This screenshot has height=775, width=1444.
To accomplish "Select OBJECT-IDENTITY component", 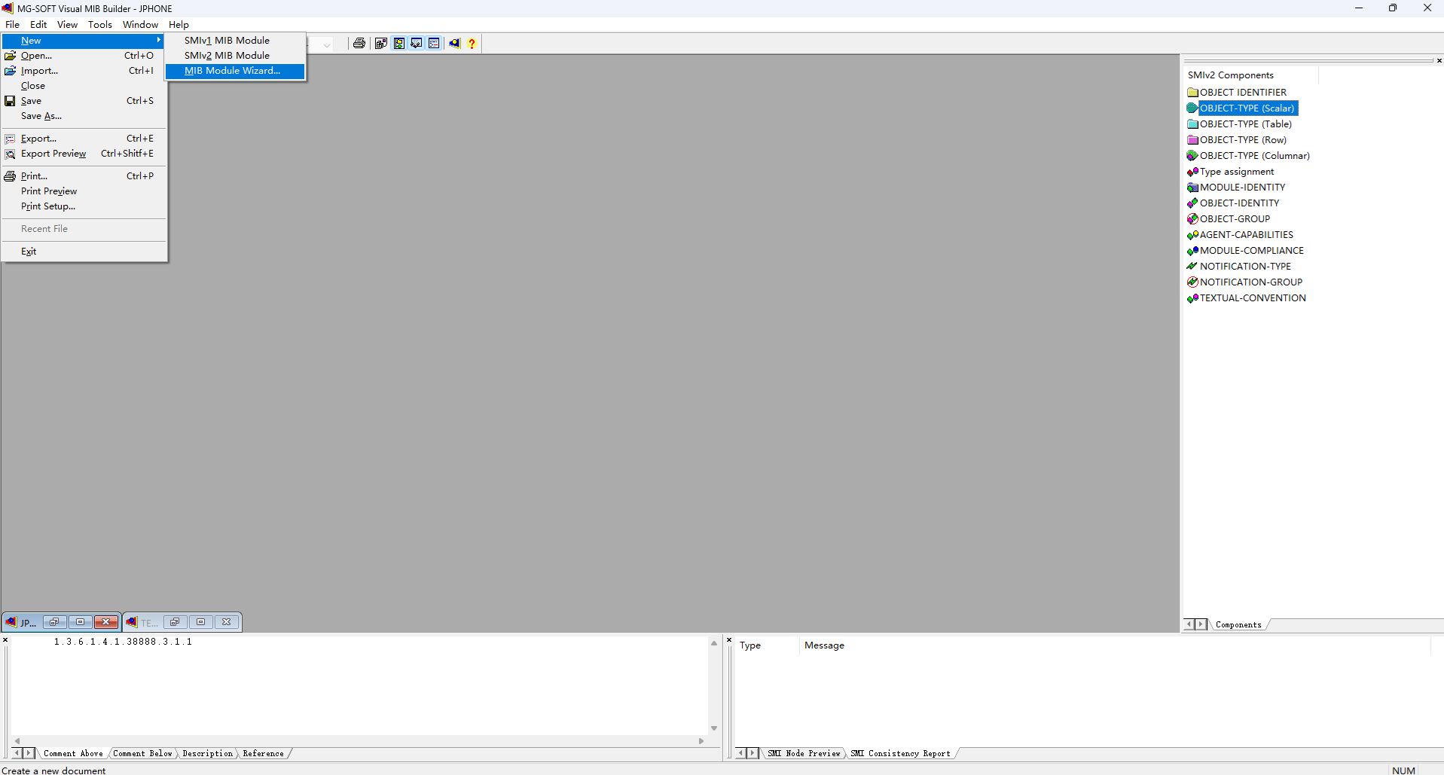I will [1233, 203].
